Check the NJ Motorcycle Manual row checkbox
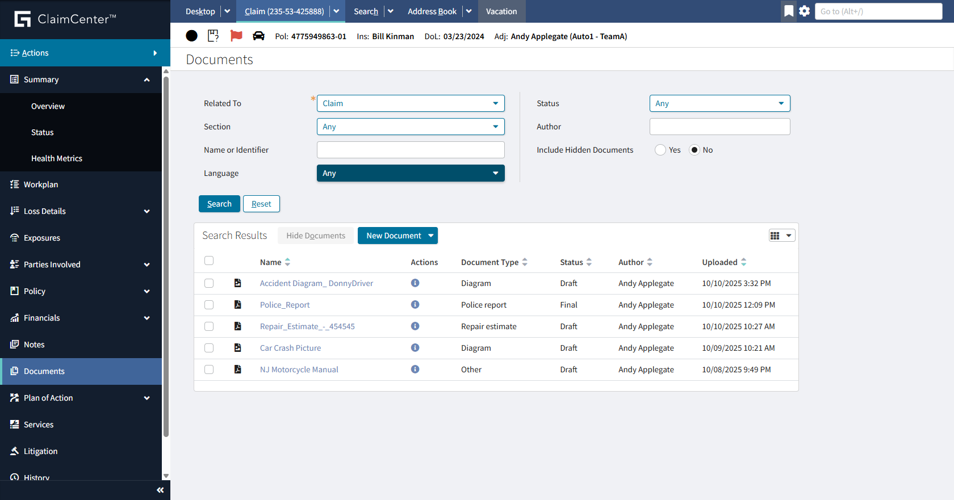The image size is (954, 500). (209, 369)
